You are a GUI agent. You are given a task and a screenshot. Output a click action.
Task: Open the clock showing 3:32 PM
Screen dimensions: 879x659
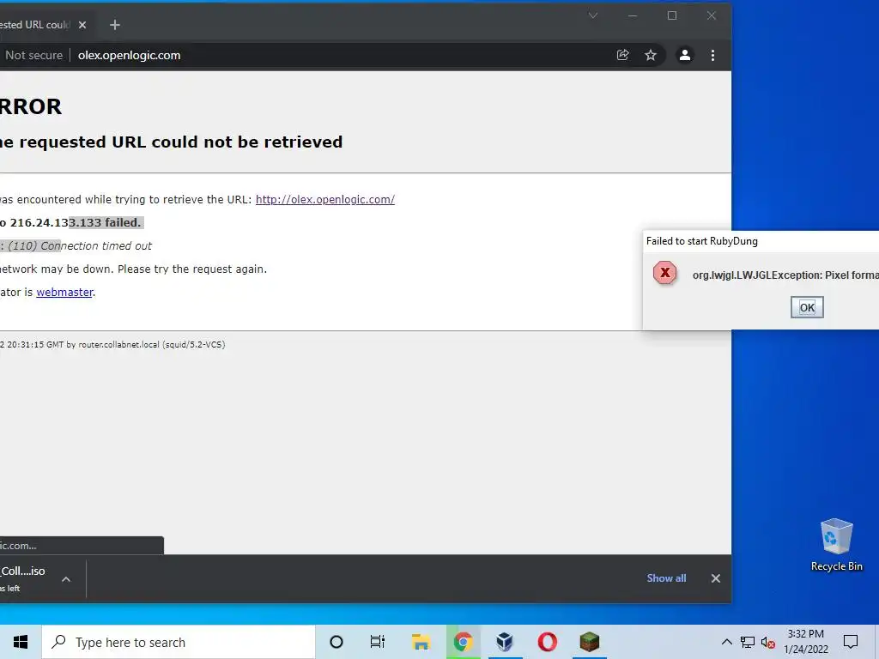[x=805, y=642]
